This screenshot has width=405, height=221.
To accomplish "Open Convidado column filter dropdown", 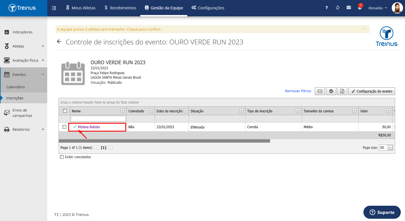I will [x=151, y=111].
